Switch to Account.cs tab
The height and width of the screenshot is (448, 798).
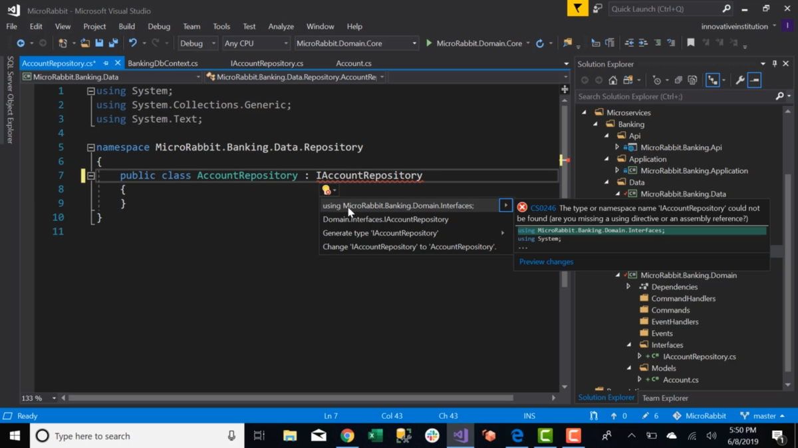[x=354, y=63]
